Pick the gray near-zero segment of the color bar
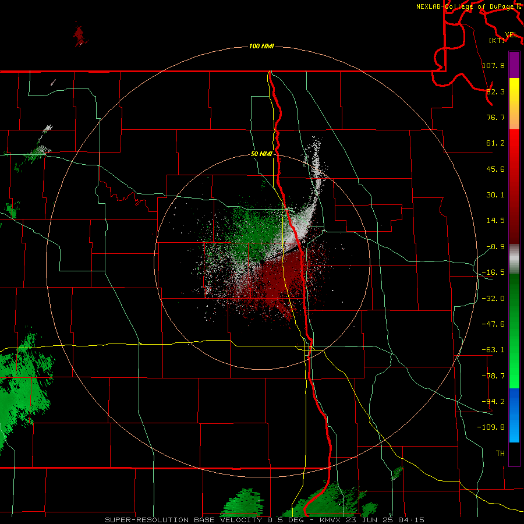This screenshot has height=524, width=524. click(x=514, y=259)
